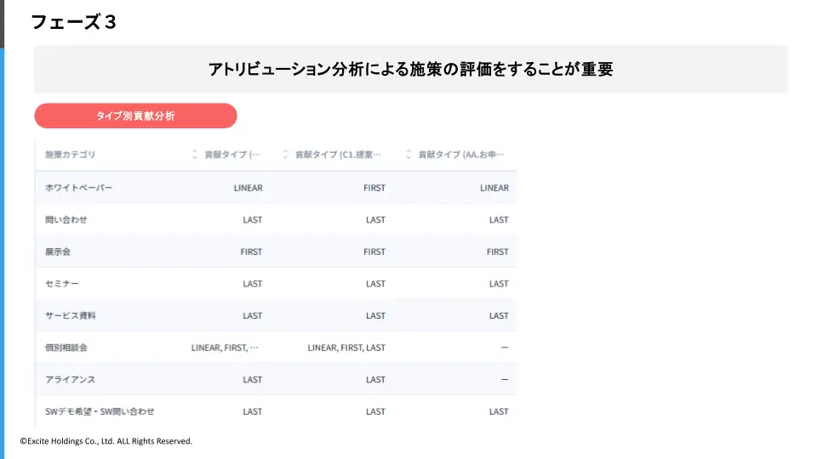This screenshot has width=817, height=459.
Task: Sort by first 貢献タイプ column arrows
Action: (195, 154)
